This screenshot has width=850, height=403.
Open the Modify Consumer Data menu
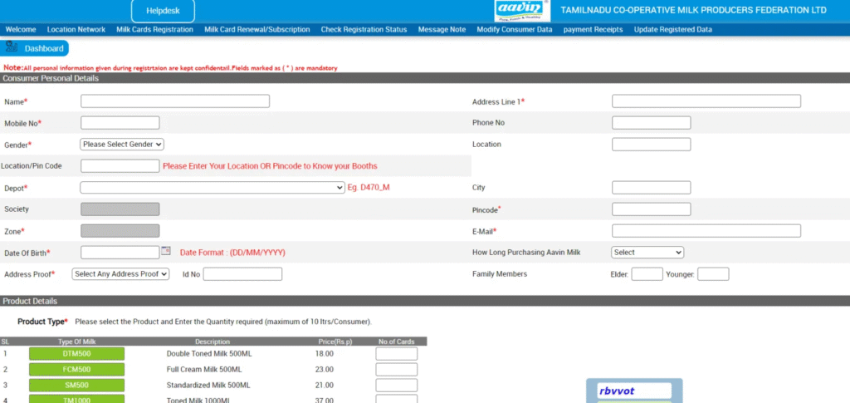point(515,30)
